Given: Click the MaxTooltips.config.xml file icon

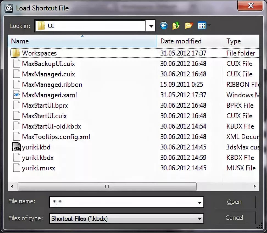Looking at the screenshot, I should pos(17,137).
